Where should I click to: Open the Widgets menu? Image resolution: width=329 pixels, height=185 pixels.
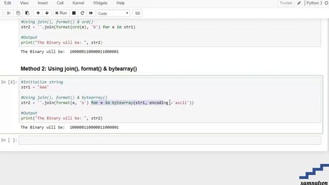point(100,3)
